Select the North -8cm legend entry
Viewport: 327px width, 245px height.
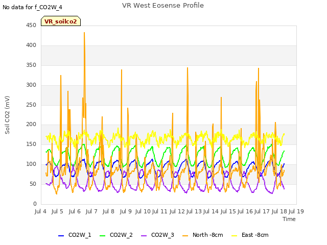point(202,235)
